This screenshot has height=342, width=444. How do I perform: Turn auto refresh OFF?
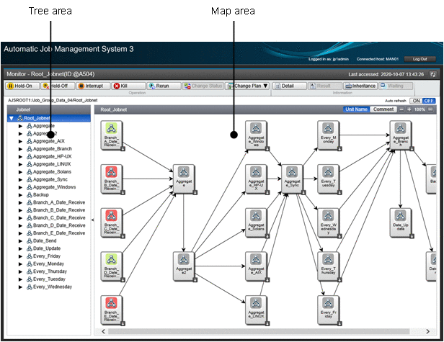pos(429,101)
